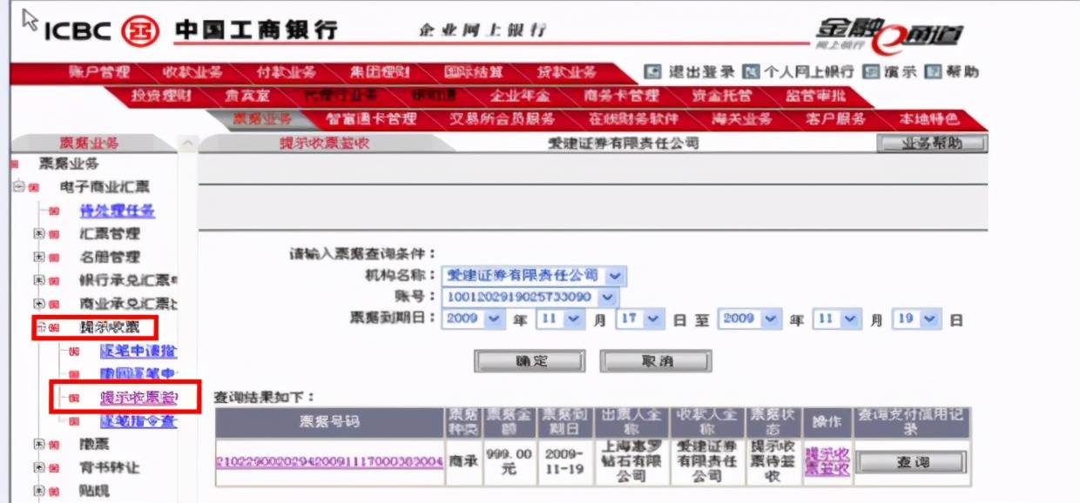The image size is (1080, 503).
Task: Click the 查询 button in results row
Action: 912,462
